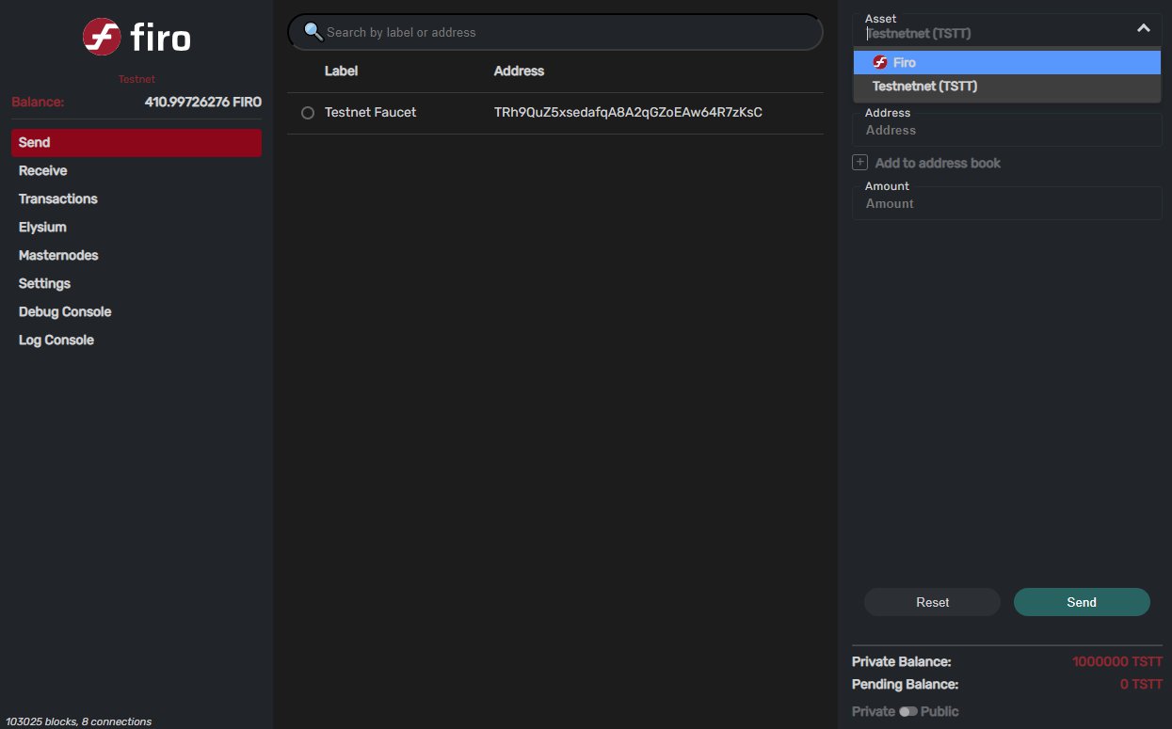This screenshot has height=729, width=1172.
Task: Click the Private Balance: label
Action: click(x=901, y=662)
